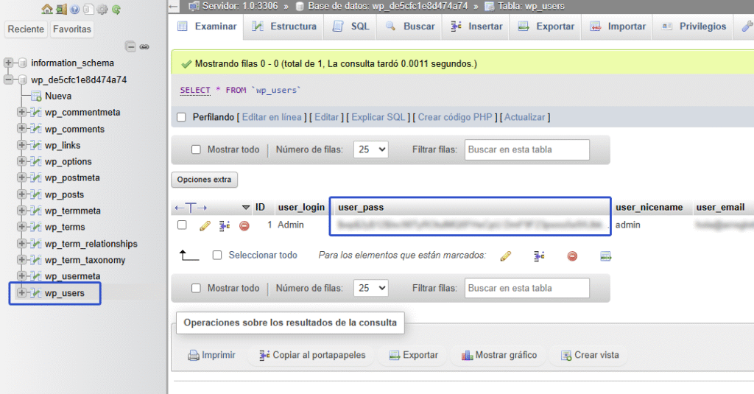Open the Importar tab
Image resolution: width=754 pixels, height=394 pixels.
[x=618, y=27]
